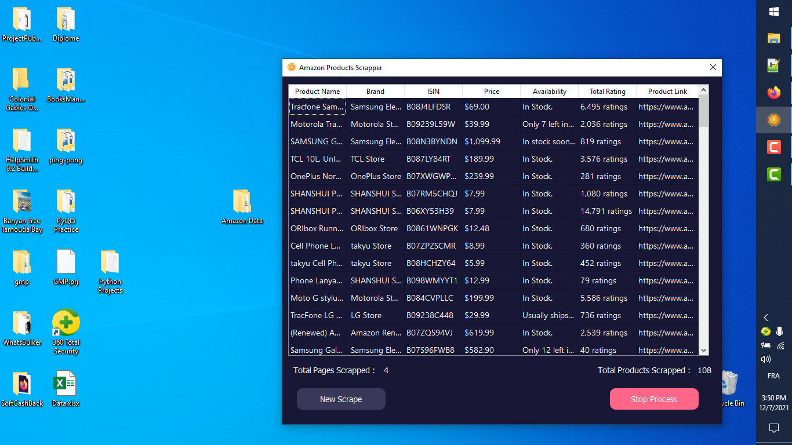Screen dimensions: 792x445
Task: Click the table's vertical scrollbar thumb
Action: click(x=704, y=111)
